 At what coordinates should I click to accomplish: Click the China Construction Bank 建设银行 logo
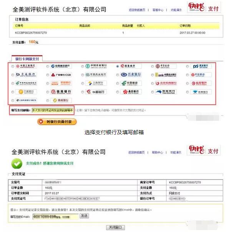tap(61, 66)
